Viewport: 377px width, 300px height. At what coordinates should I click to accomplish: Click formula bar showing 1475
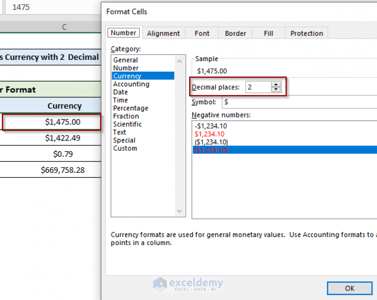pyautogui.click(x=53, y=7)
